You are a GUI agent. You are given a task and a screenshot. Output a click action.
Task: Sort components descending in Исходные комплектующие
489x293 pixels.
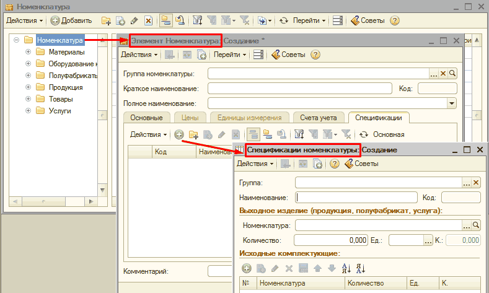tap(361, 268)
